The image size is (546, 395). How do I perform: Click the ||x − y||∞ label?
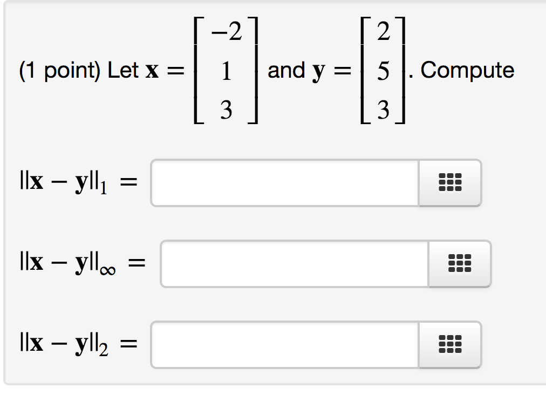(x=68, y=264)
